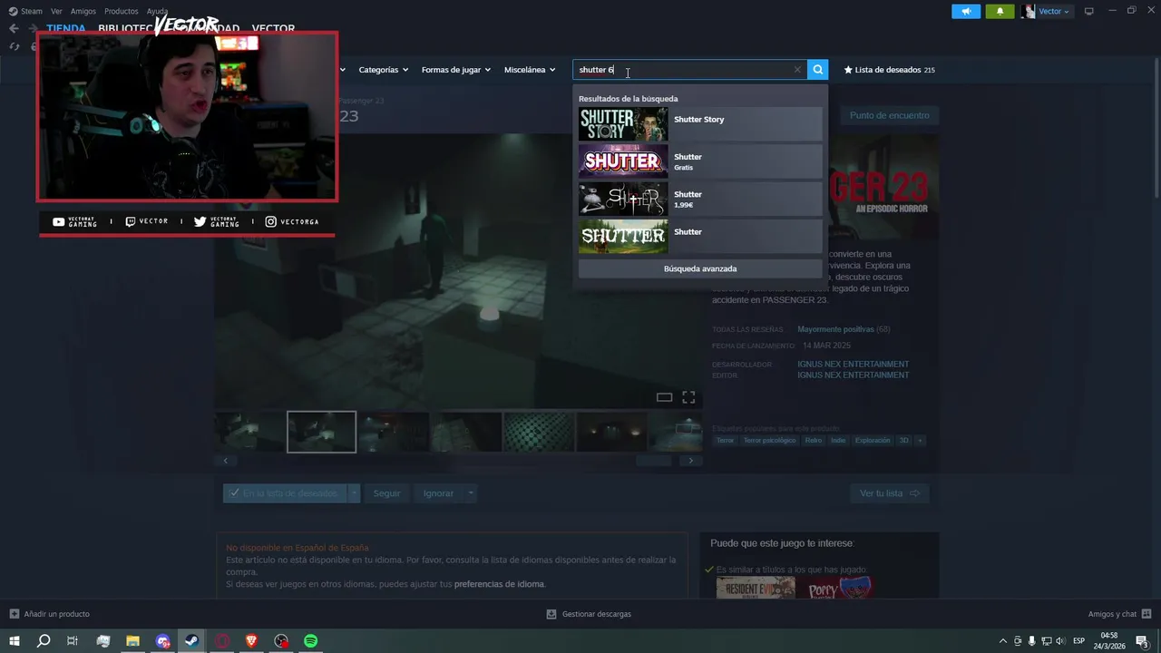Viewport: 1161px width, 653px height.
Task: Open Windows taskbar search
Action: pyautogui.click(x=44, y=641)
